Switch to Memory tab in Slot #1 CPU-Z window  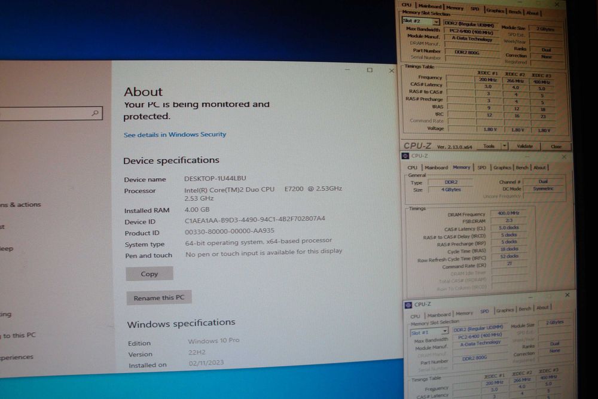coord(464,313)
